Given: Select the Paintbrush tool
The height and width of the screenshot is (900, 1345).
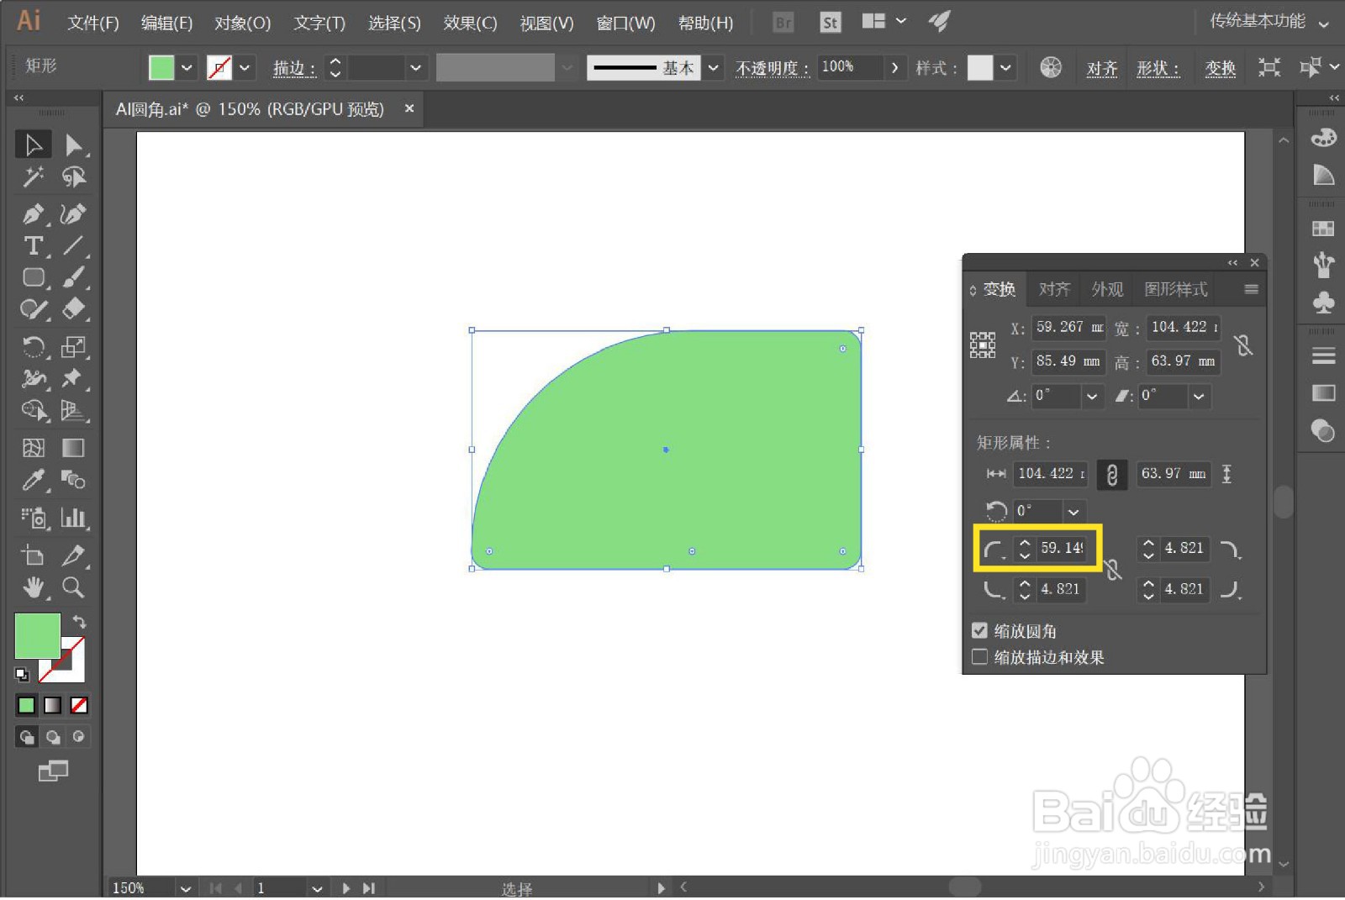Looking at the screenshot, I should pyautogui.click(x=74, y=277).
